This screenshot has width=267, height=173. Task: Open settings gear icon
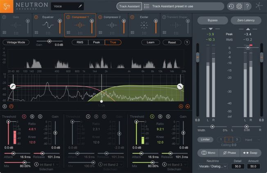(239, 6)
